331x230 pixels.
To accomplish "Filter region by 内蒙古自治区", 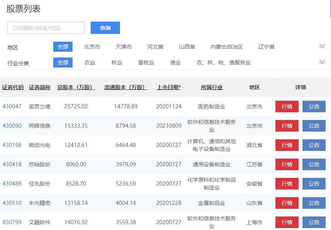I will click(x=226, y=47).
